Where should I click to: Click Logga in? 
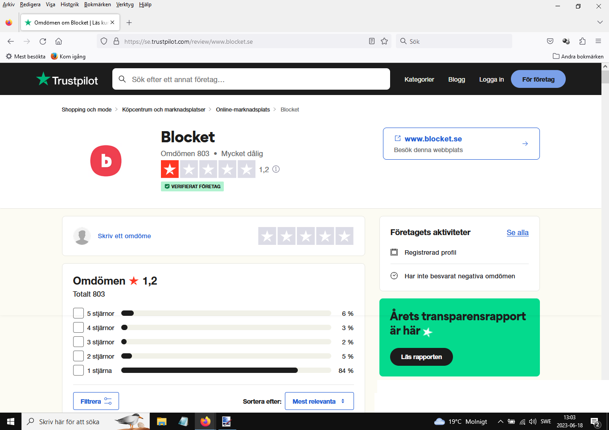tap(491, 79)
